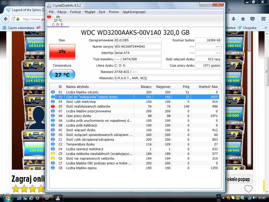Open the Funkcje menu
269x202 pixels.
coord(75,12)
